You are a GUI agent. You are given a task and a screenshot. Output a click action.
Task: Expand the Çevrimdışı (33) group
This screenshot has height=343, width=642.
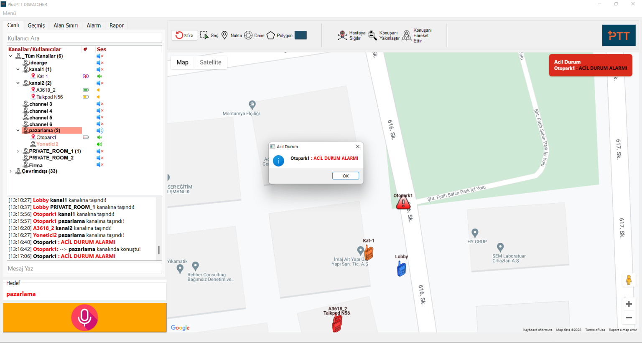pyautogui.click(x=10, y=171)
